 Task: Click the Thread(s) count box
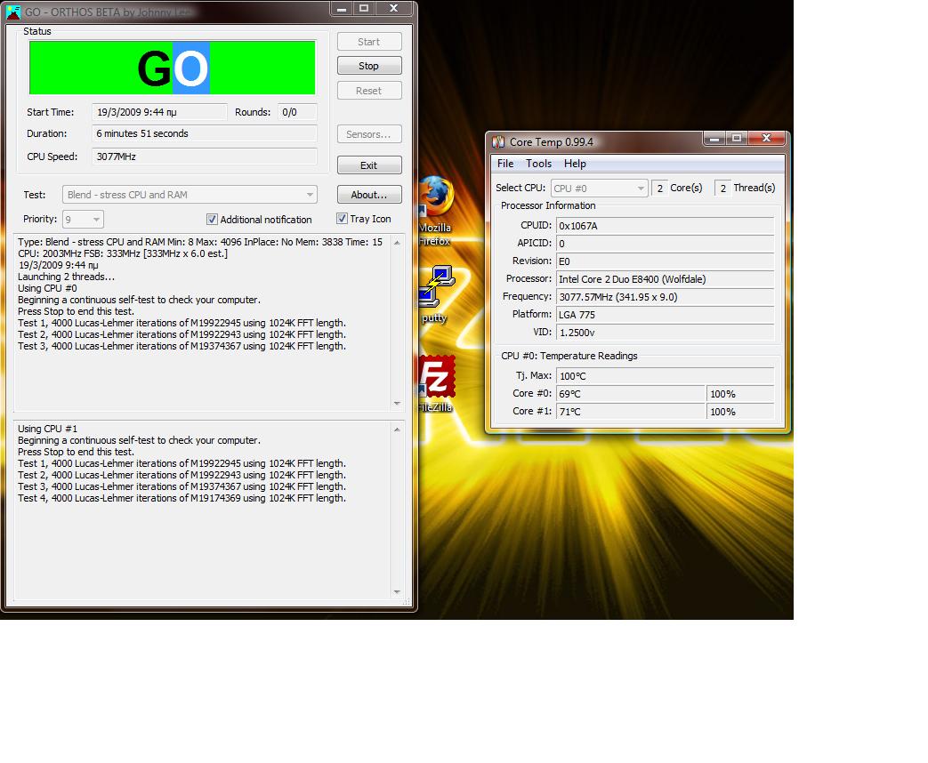(x=722, y=189)
